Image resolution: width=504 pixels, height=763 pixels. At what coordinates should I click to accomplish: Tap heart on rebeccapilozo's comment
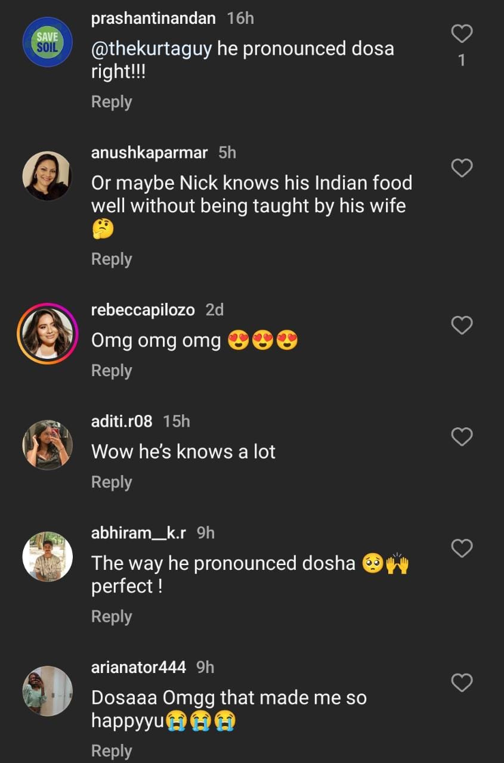click(x=462, y=325)
